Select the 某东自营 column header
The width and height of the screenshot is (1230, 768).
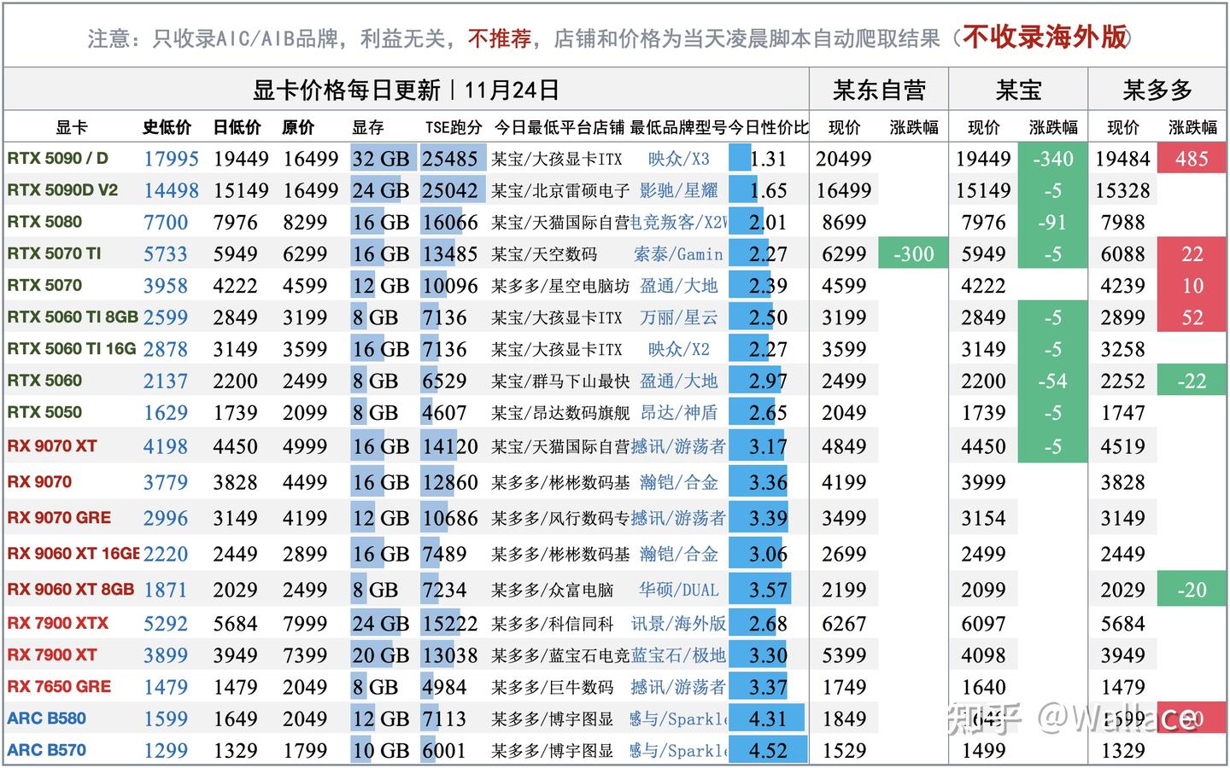click(878, 89)
